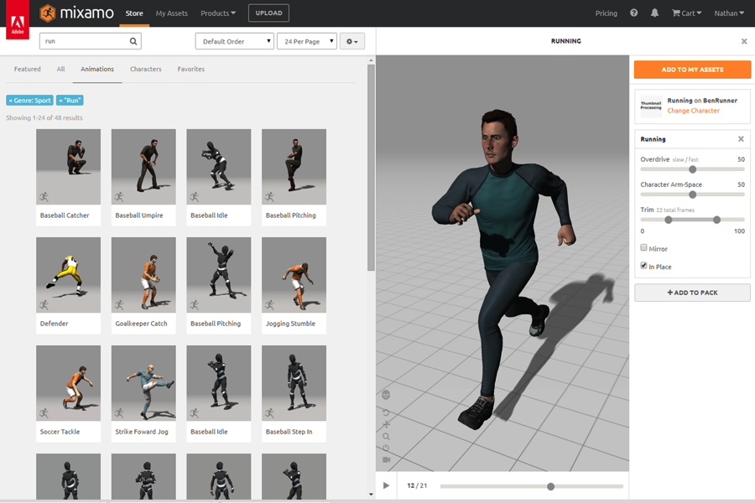Image resolution: width=755 pixels, height=503 pixels.
Task: Open notifications via the bell icon
Action: 654,13
